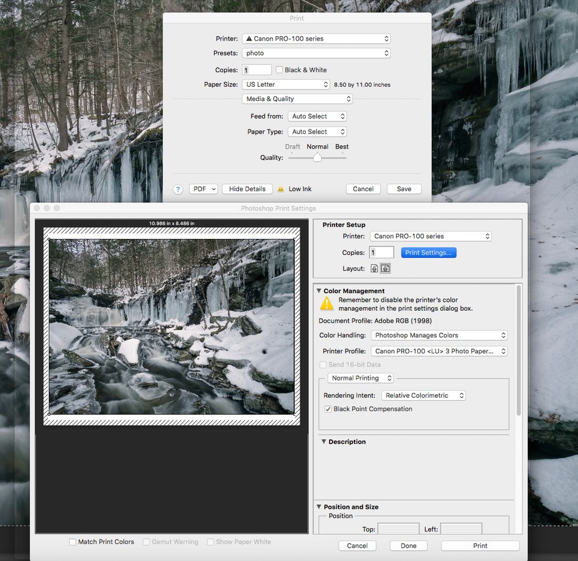
Task: Collapse the Color Management section
Action: coord(319,291)
